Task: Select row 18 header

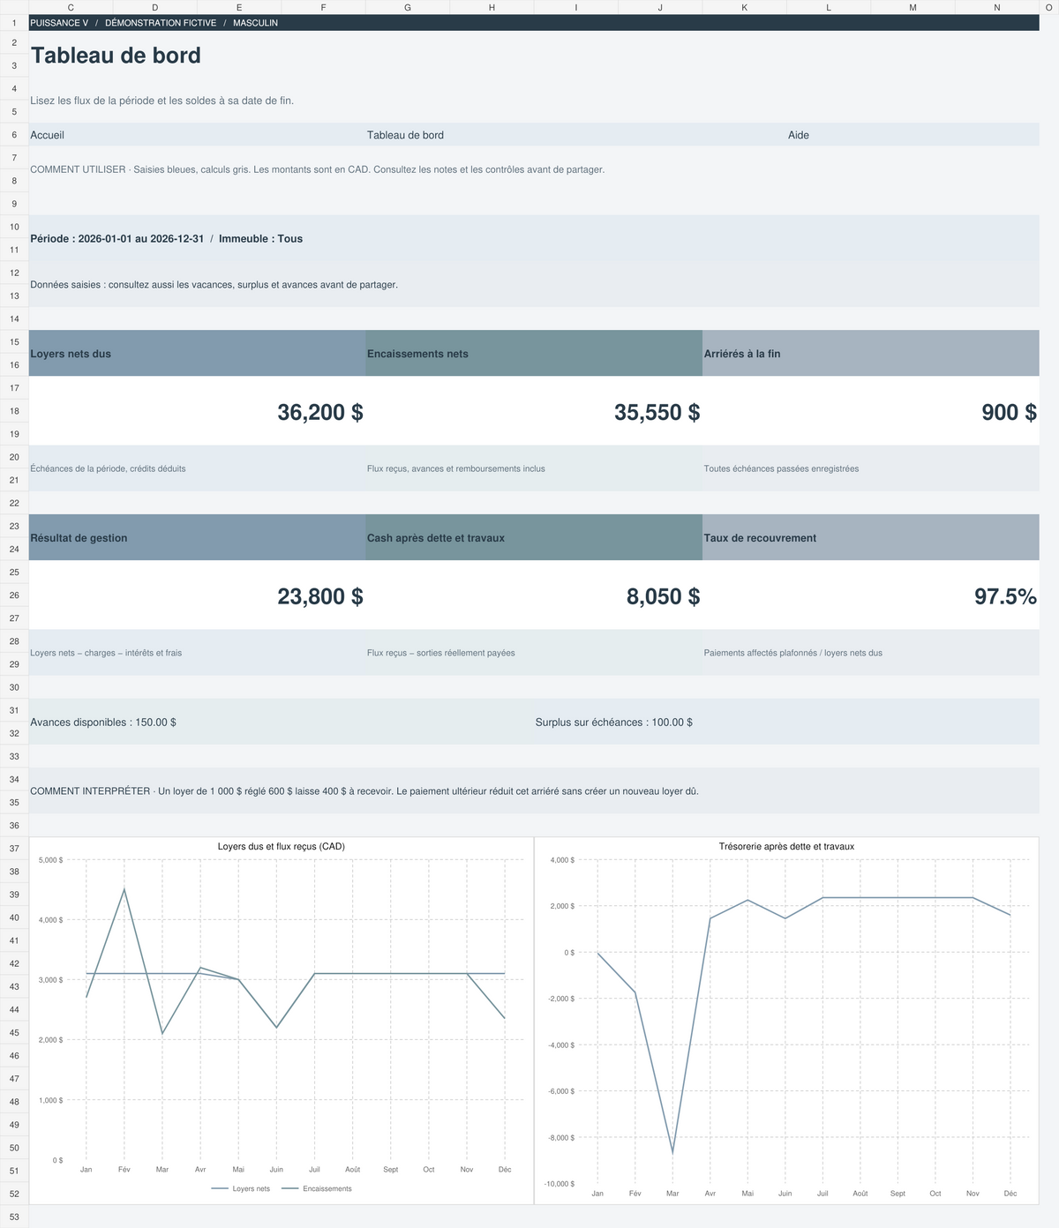Action: (14, 411)
